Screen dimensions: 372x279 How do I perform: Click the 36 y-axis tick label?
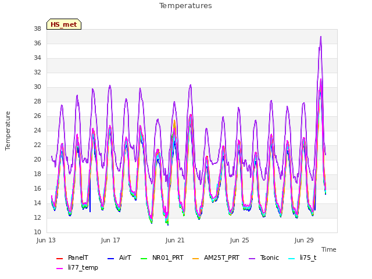pyautogui.click(x=37, y=44)
